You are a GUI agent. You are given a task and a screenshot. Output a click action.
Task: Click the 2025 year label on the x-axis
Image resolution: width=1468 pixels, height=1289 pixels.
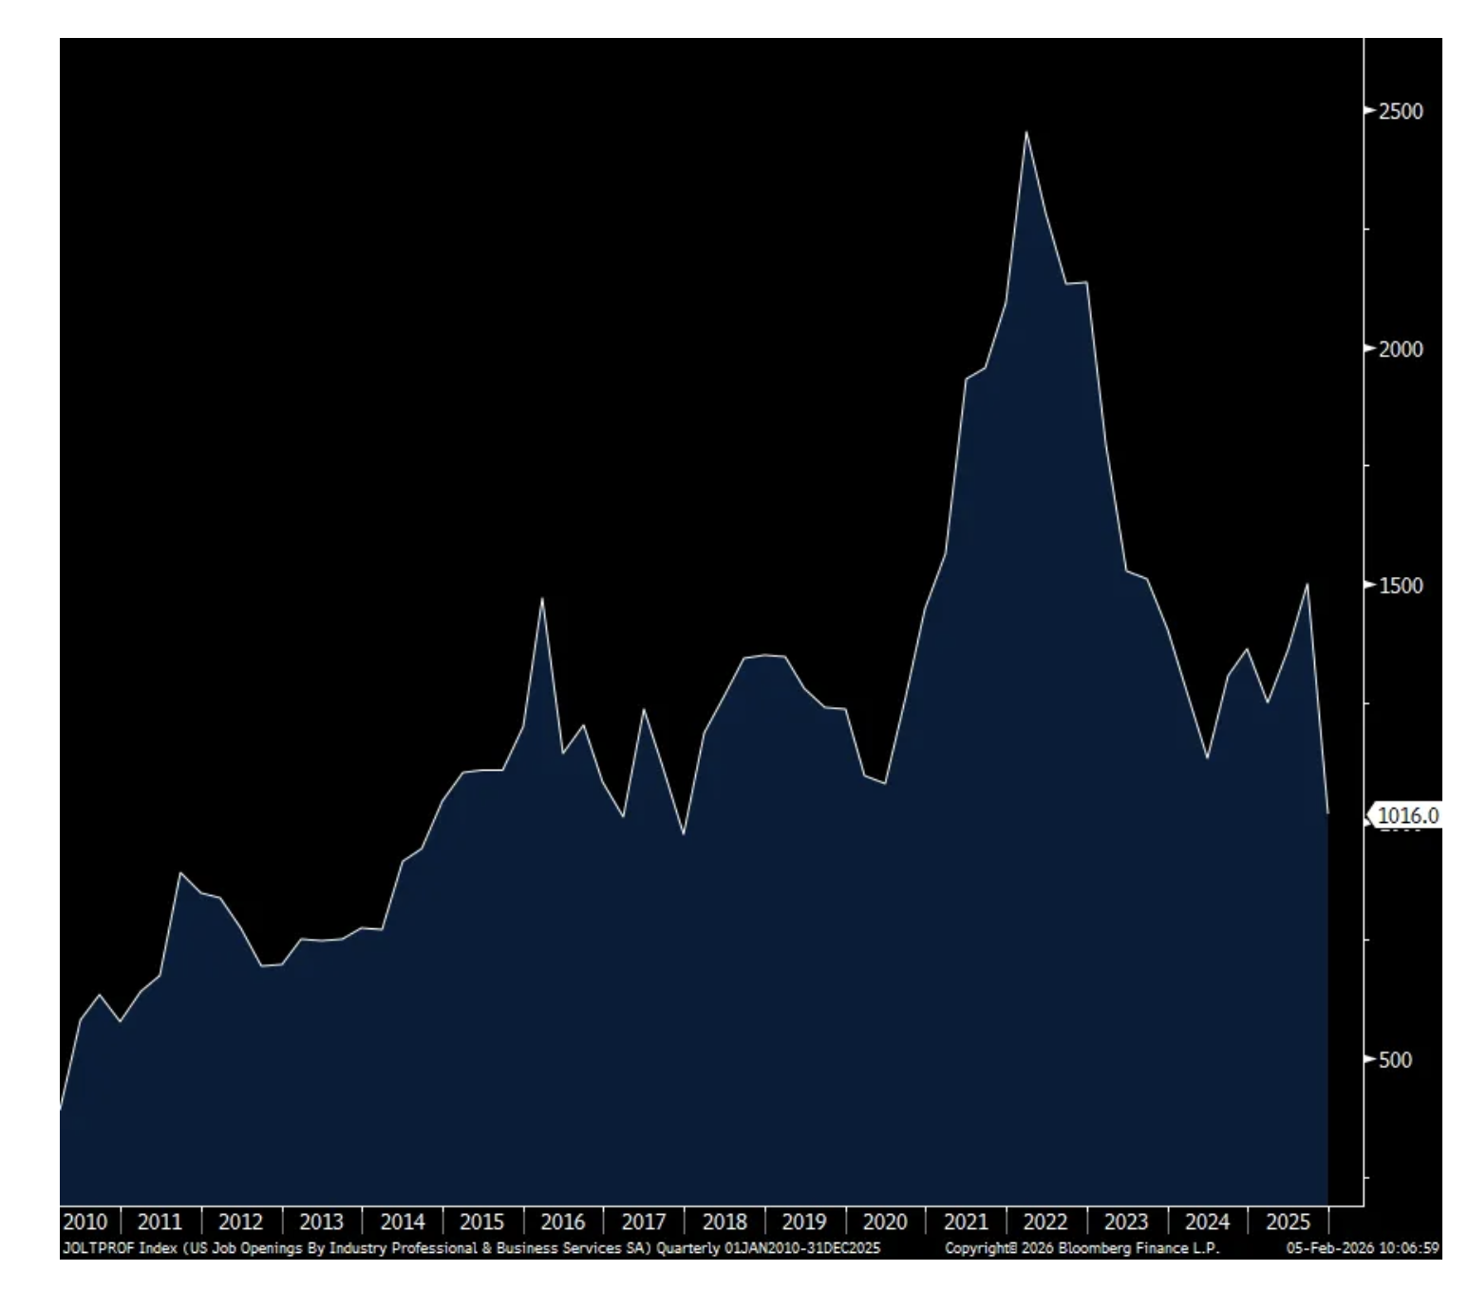(x=1288, y=1222)
